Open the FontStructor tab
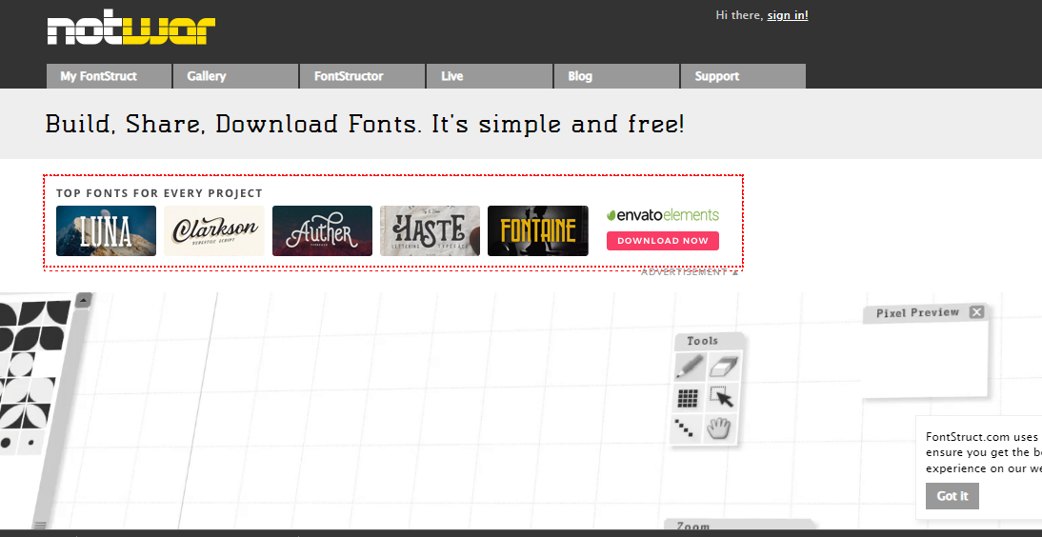1042x537 pixels. (x=362, y=76)
